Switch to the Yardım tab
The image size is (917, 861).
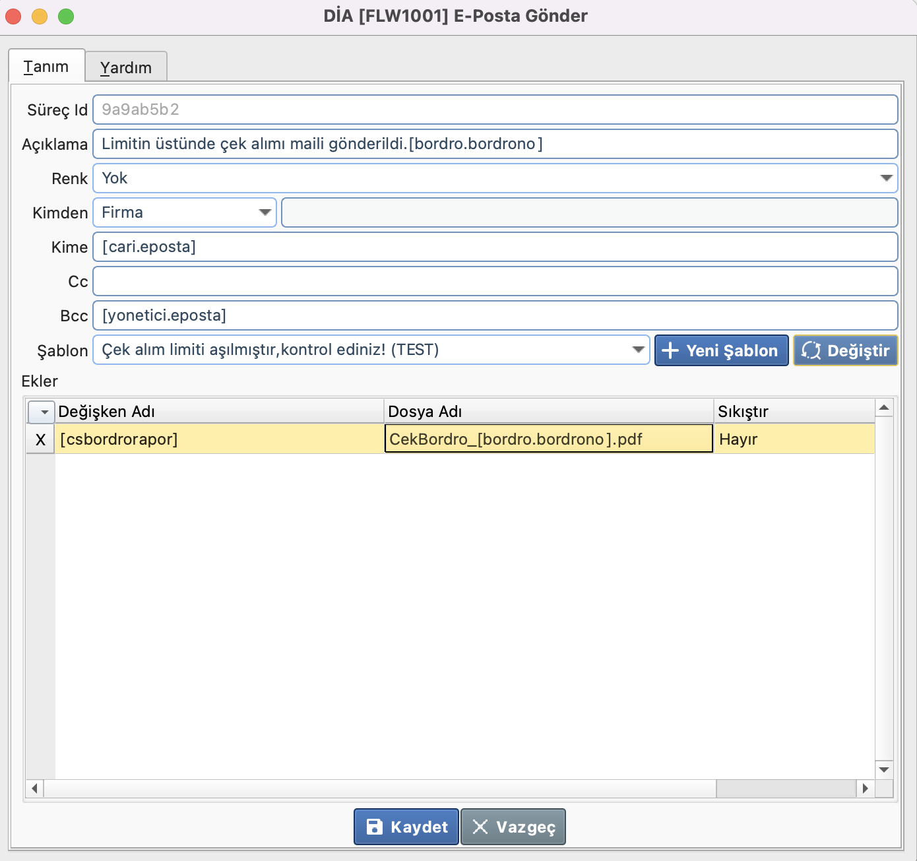[x=126, y=67]
